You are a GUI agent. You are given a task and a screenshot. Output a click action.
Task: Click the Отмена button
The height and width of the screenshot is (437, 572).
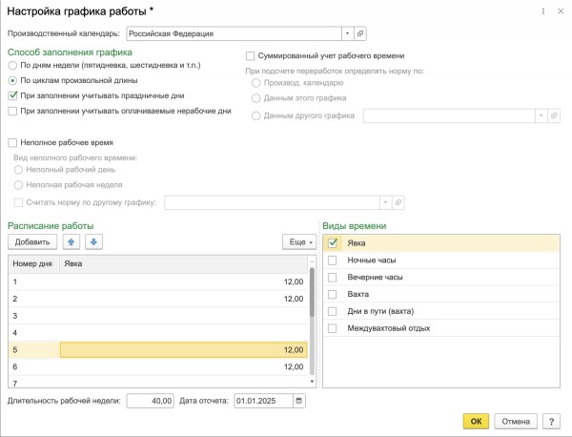pyautogui.click(x=516, y=421)
